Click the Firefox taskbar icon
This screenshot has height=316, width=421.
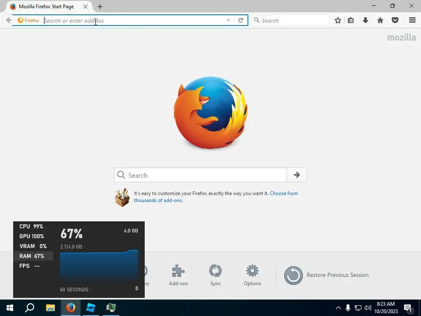71,308
